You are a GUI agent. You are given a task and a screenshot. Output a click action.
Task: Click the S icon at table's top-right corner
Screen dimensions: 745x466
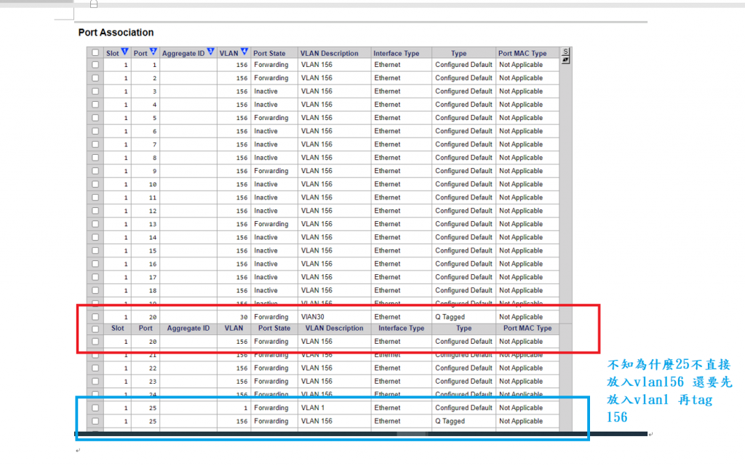[x=565, y=52]
